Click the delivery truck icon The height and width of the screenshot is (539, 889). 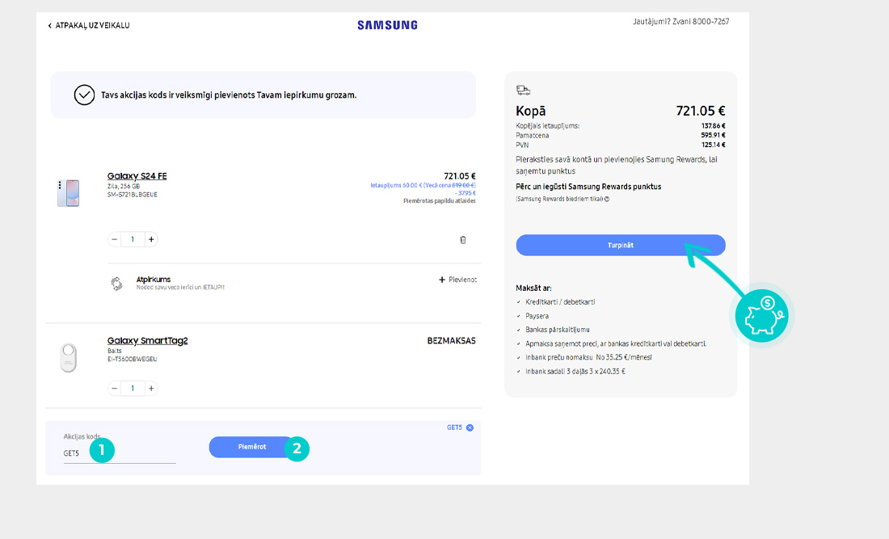click(523, 91)
